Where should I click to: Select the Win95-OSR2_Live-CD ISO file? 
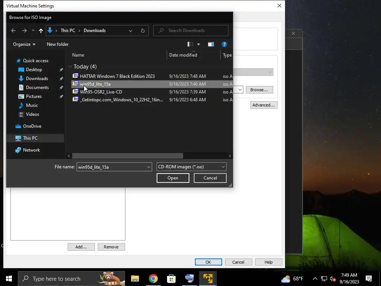(x=101, y=92)
